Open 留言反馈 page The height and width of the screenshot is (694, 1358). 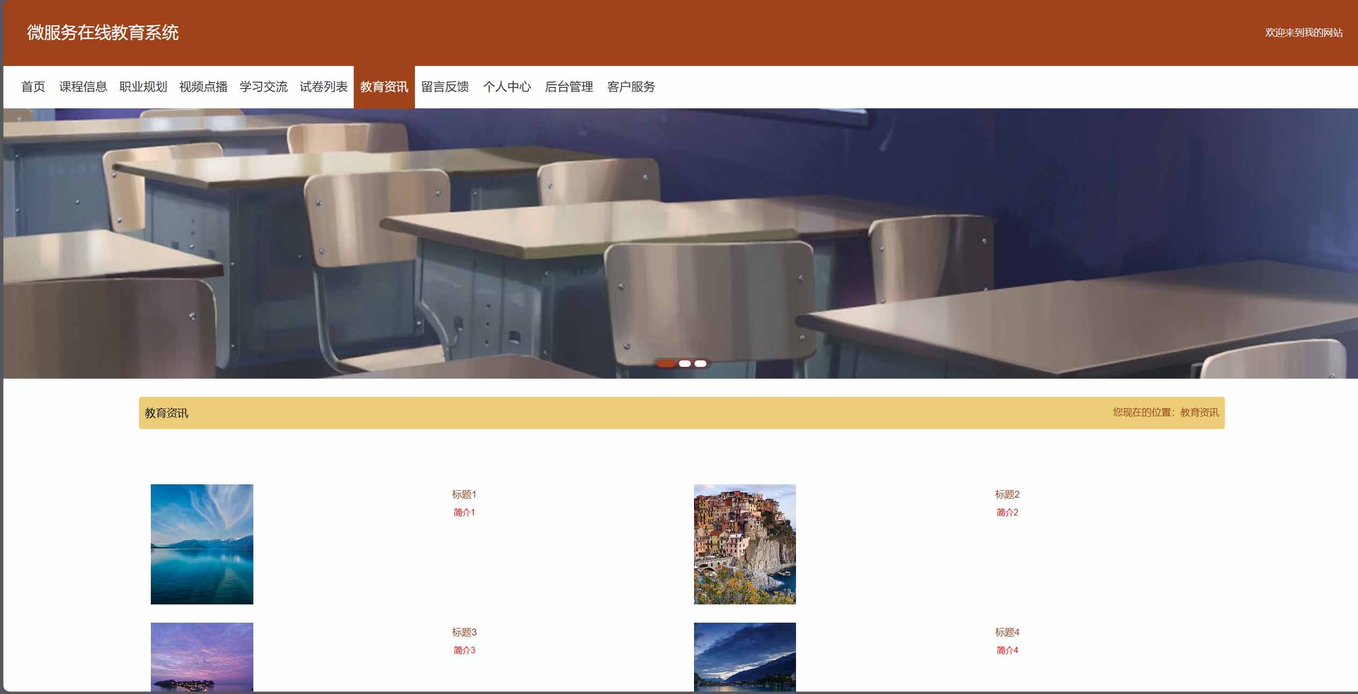coord(445,87)
